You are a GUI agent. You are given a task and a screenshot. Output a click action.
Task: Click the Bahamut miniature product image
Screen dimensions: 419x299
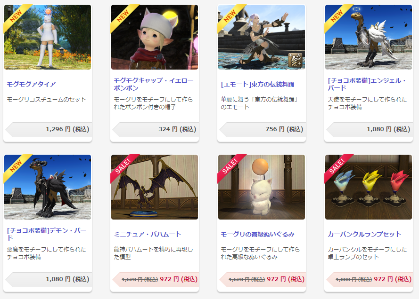click(155, 187)
